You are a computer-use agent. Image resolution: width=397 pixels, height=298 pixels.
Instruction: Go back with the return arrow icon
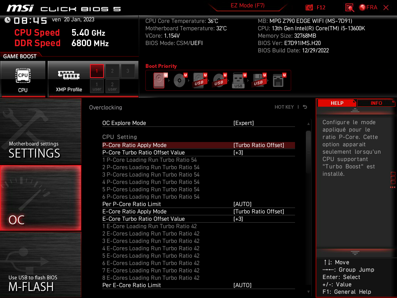click(305, 107)
